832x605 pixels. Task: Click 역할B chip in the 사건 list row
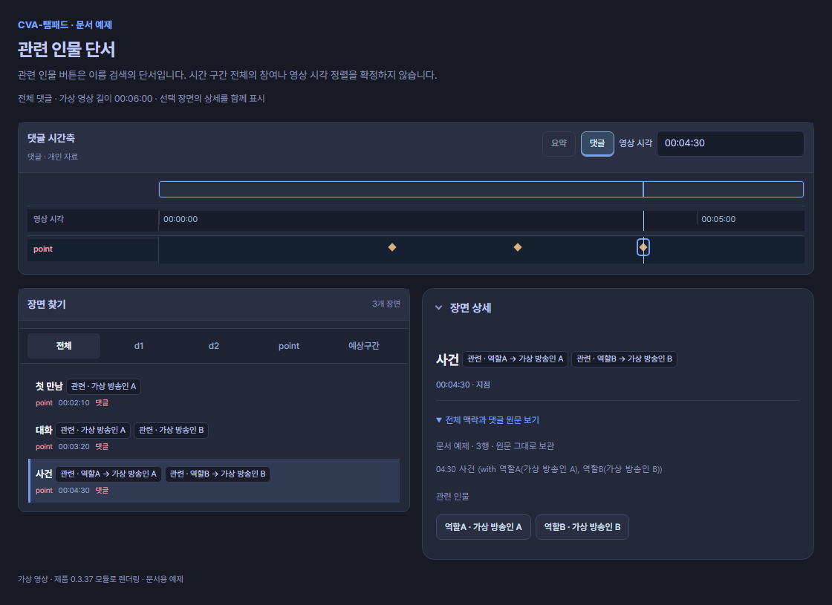218,474
